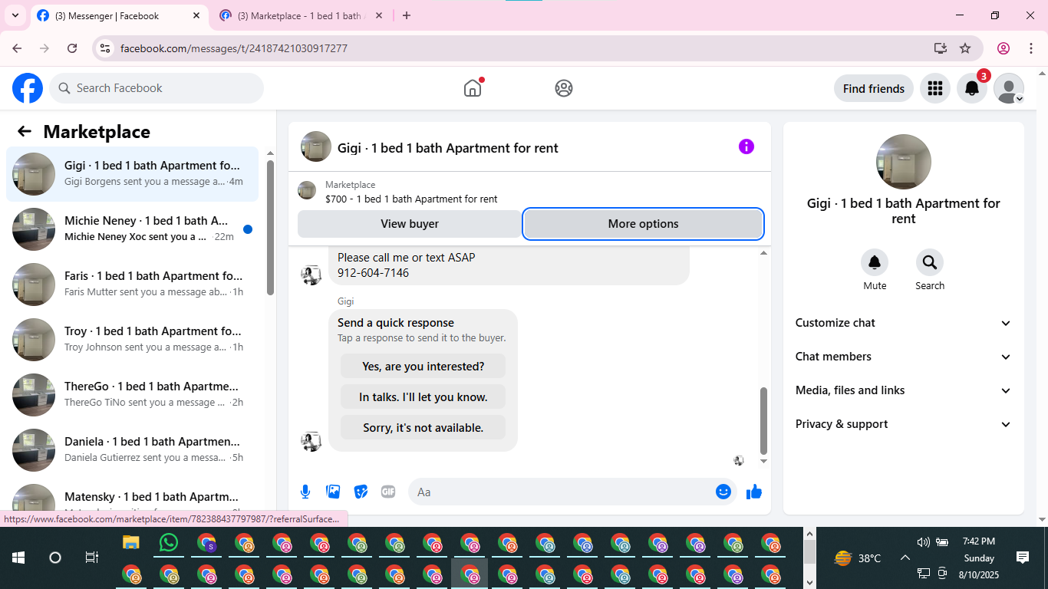Expand the Customize chat section

tap(904, 323)
